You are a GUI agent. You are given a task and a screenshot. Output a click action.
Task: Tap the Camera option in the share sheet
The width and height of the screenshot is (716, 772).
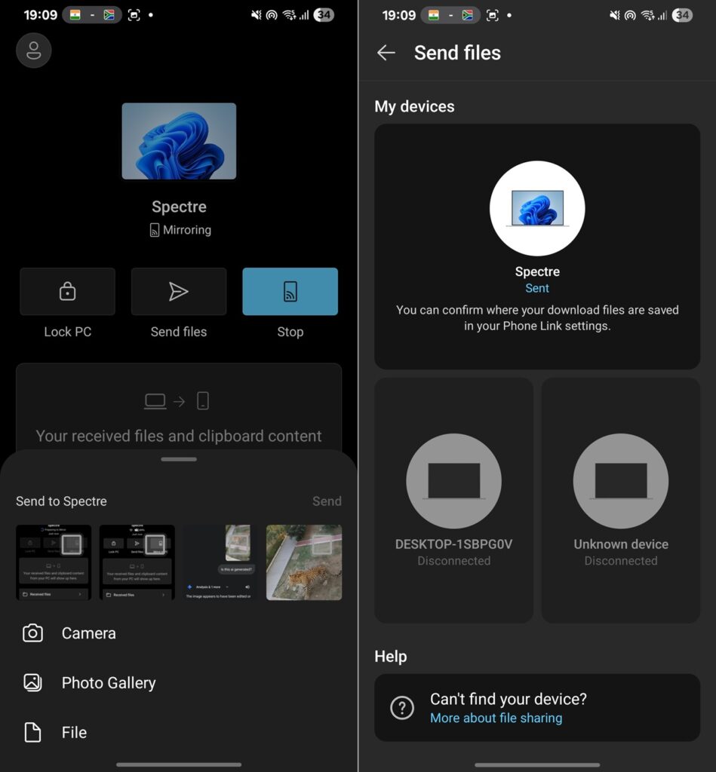(88, 633)
